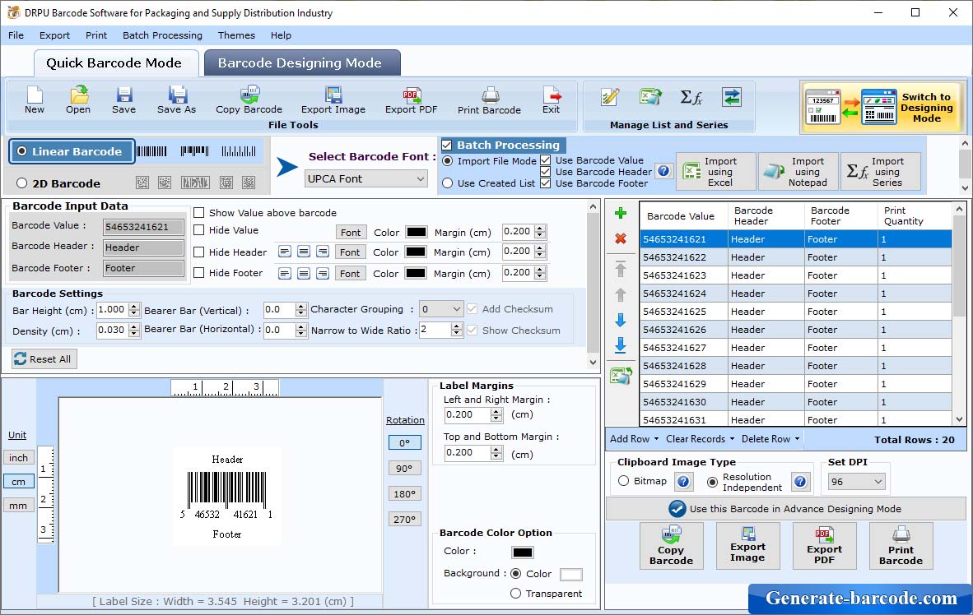Screen dimensions: 973x615
Task: Delete row with red X icon
Action: pos(620,238)
